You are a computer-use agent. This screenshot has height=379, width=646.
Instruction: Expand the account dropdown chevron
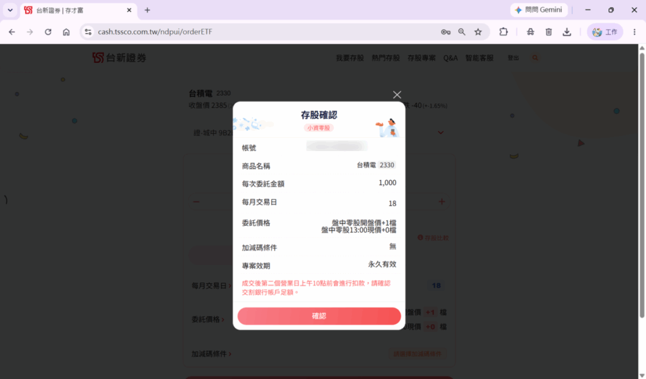tap(440, 132)
